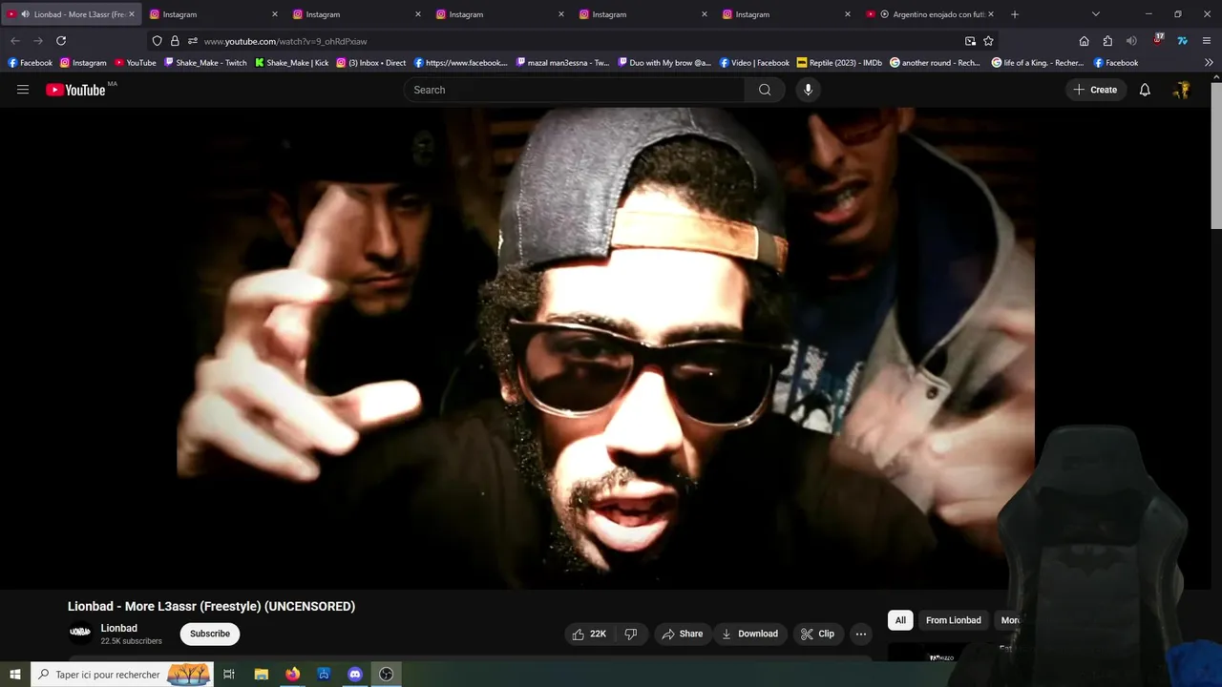This screenshot has width=1222, height=687.
Task: Open a new browser tab
Action: tap(1015, 14)
